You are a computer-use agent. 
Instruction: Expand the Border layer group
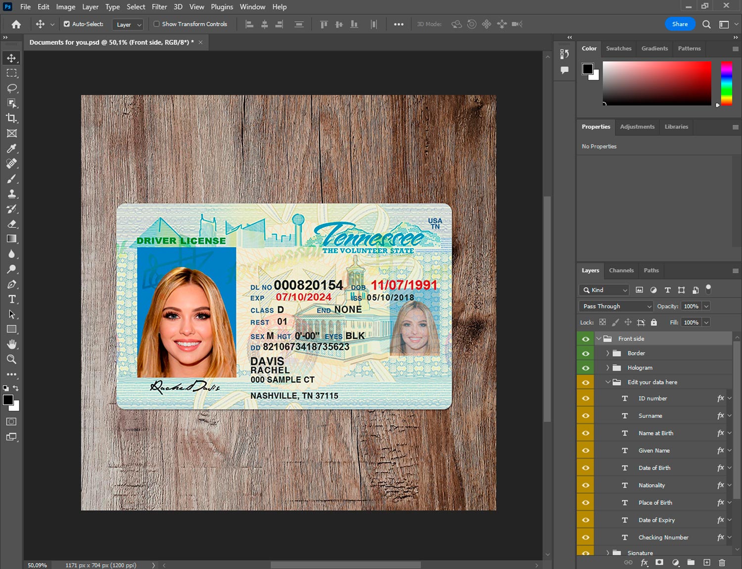point(607,353)
